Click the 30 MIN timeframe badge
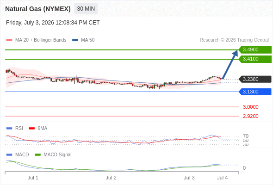The height and width of the screenshot is (185, 273). click(x=86, y=9)
